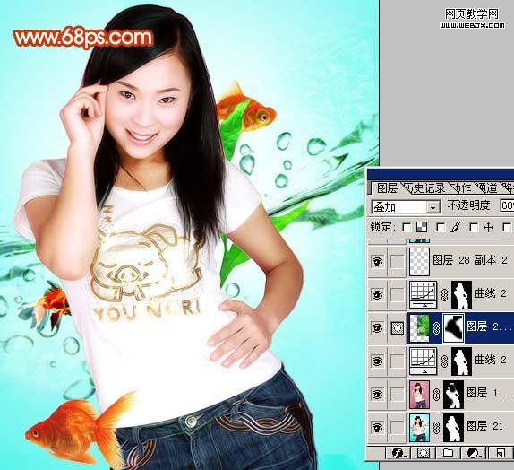
Task: Create a new layer set with the folder button
Action: 448,453
